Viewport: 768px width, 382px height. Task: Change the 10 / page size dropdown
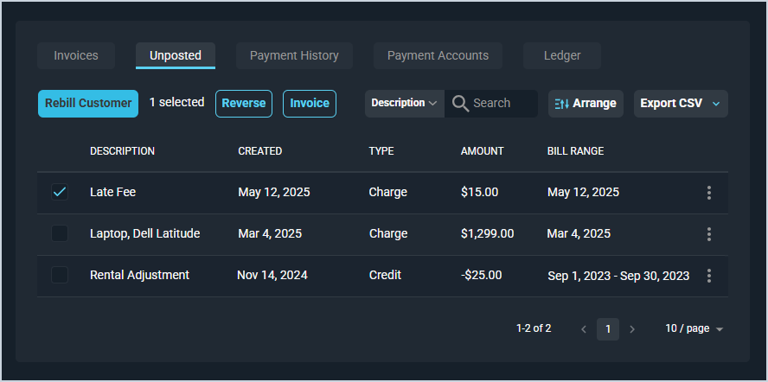pyautogui.click(x=694, y=329)
